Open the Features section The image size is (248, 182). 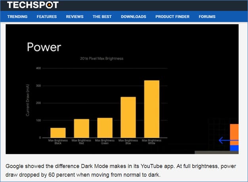pyautogui.click(x=47, y=17)
